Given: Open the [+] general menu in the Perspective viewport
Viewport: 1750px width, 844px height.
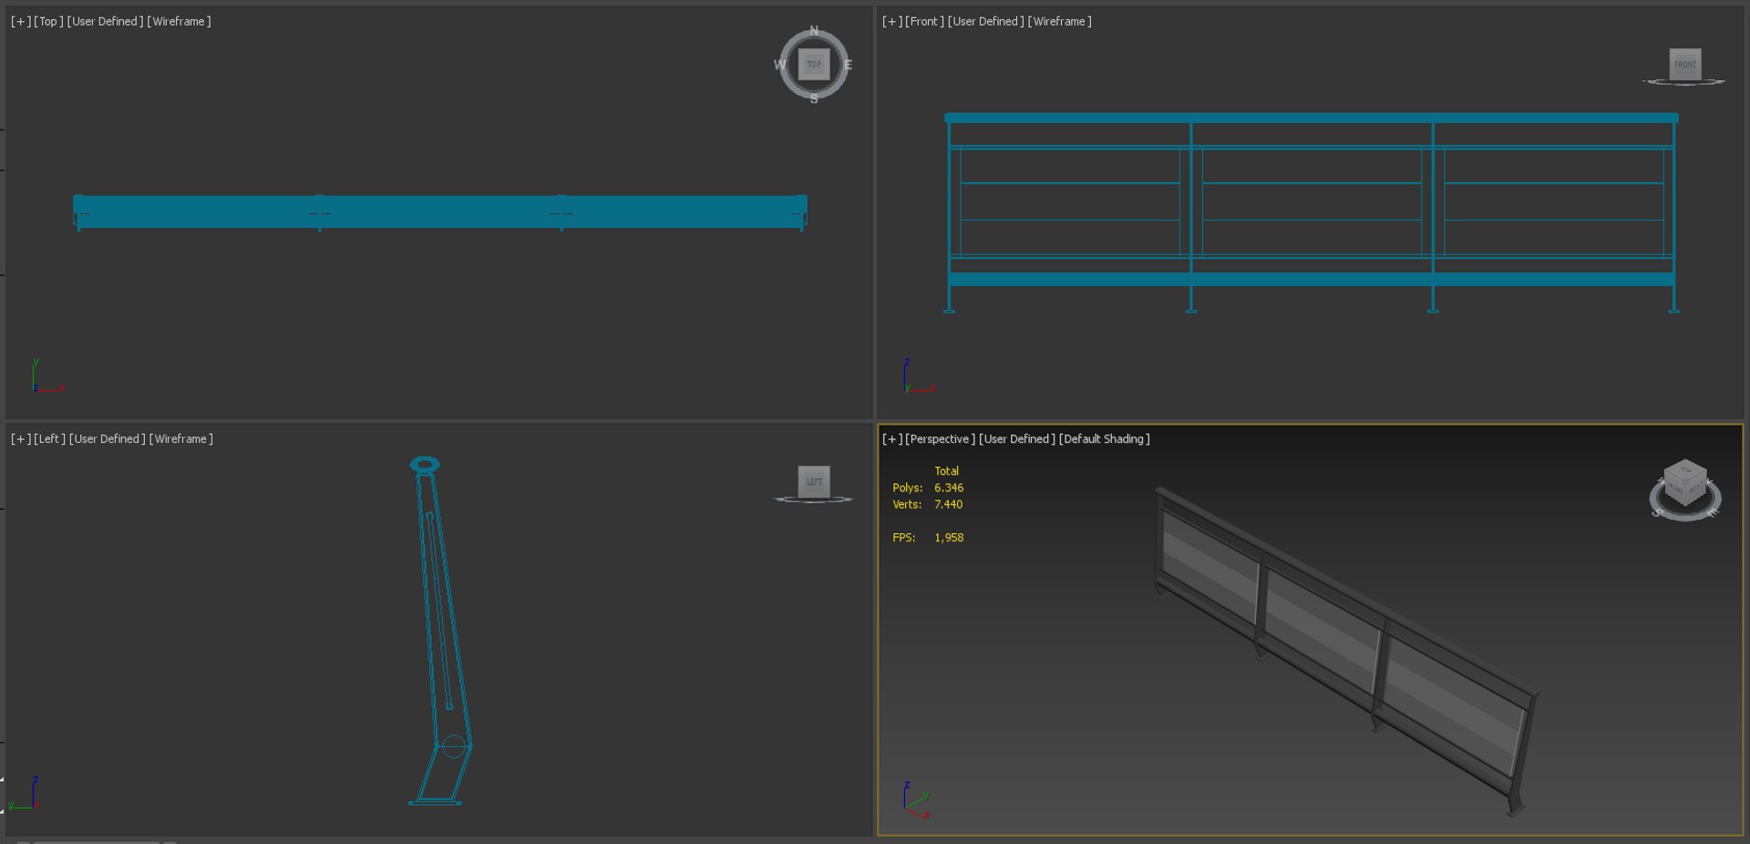Looking at the screenshot, I should (892, 438).
